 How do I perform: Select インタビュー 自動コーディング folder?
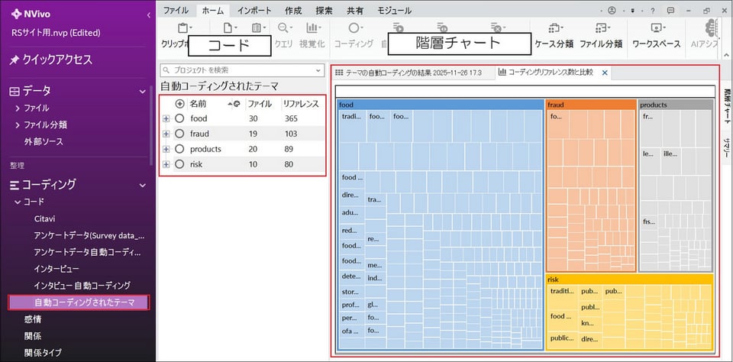tap(82, 286)
